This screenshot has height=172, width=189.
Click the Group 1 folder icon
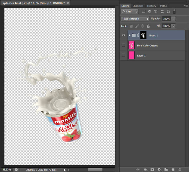click(134, 35)
